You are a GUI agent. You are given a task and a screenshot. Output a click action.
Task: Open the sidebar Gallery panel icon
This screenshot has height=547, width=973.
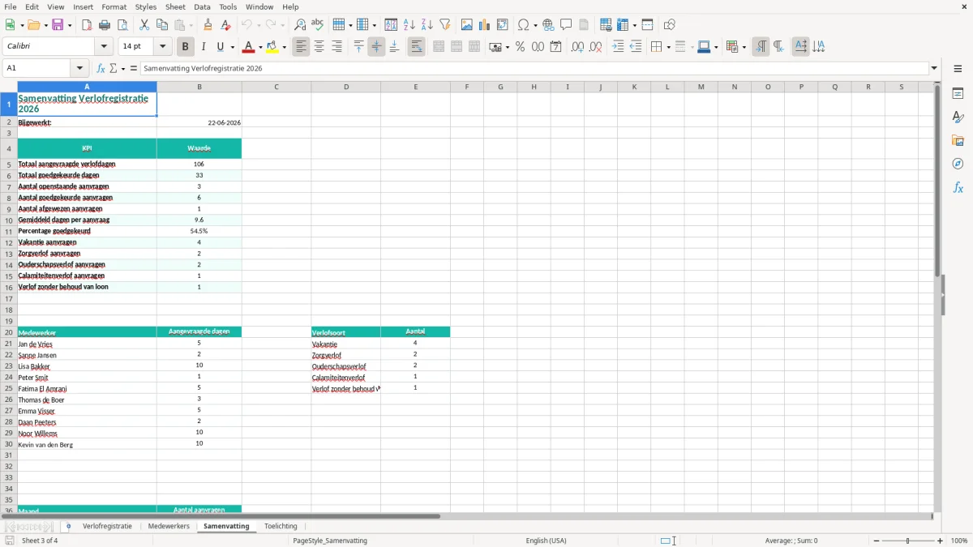pyautogui.click(x=958, y=141)
